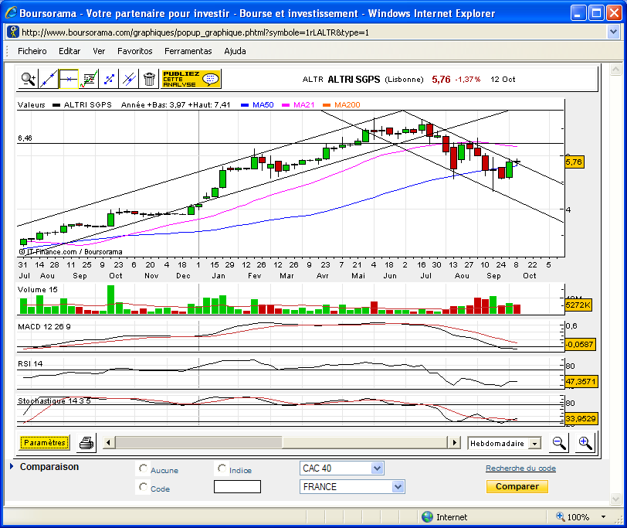
Task: Open the Ferramentas menu
Action: [x=188, y=51]
